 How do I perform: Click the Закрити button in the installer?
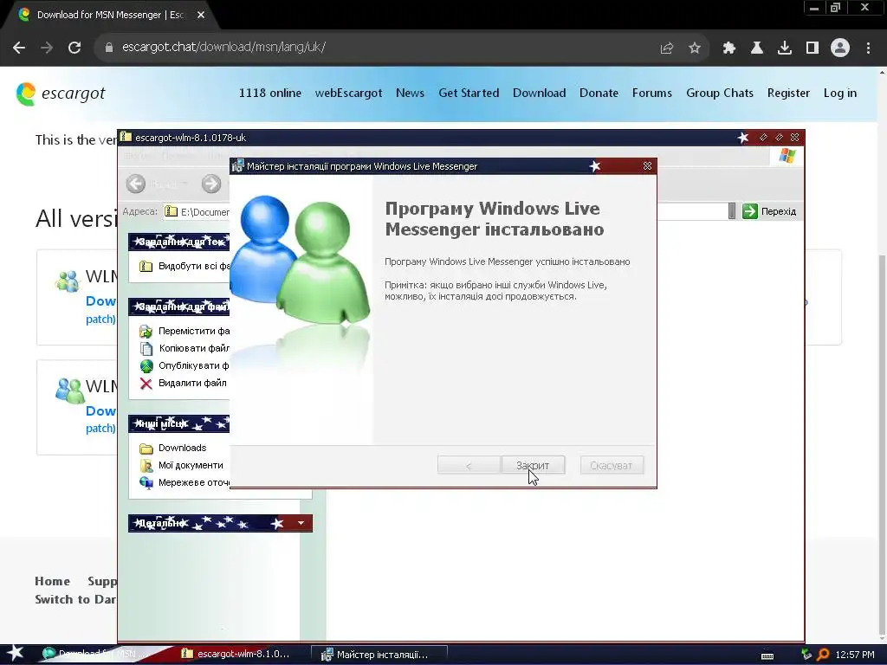[x=533, y=465]
